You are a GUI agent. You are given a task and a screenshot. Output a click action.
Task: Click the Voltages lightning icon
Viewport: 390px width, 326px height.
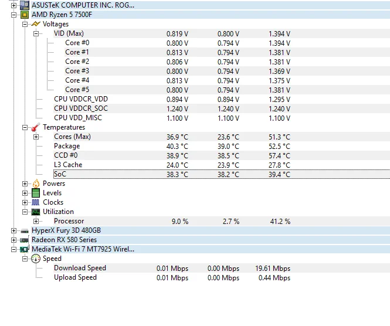click(36, 24)
